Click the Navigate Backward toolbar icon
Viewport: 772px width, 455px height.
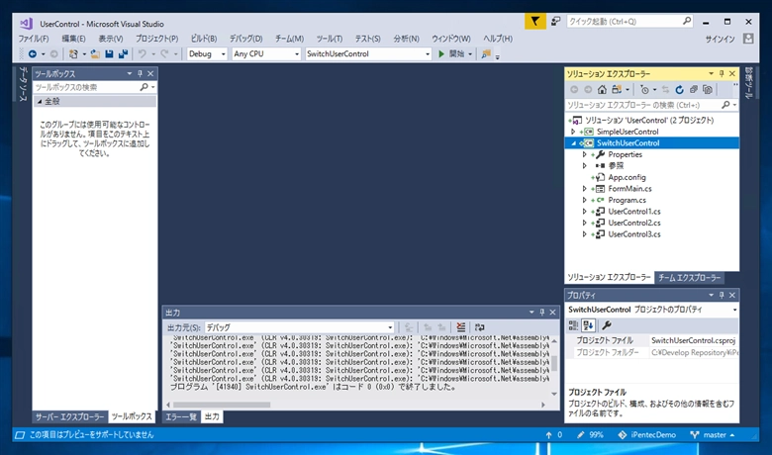point(33,54)
